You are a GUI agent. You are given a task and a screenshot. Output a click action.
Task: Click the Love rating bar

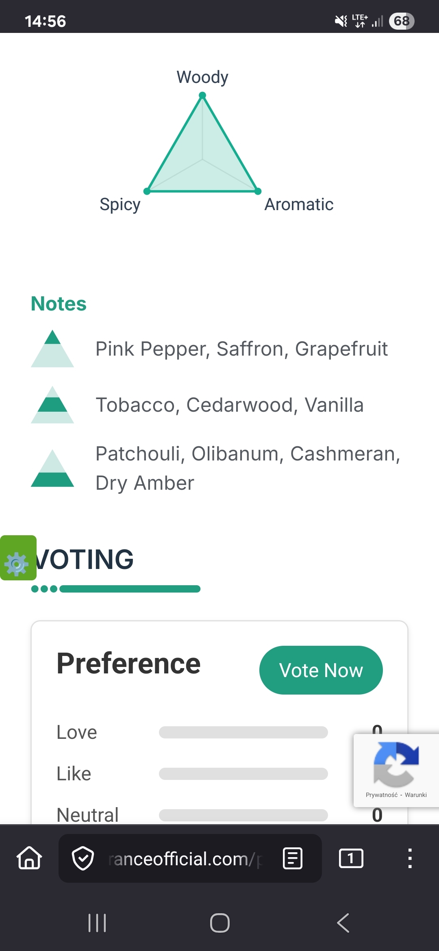[x=243, y=732]
